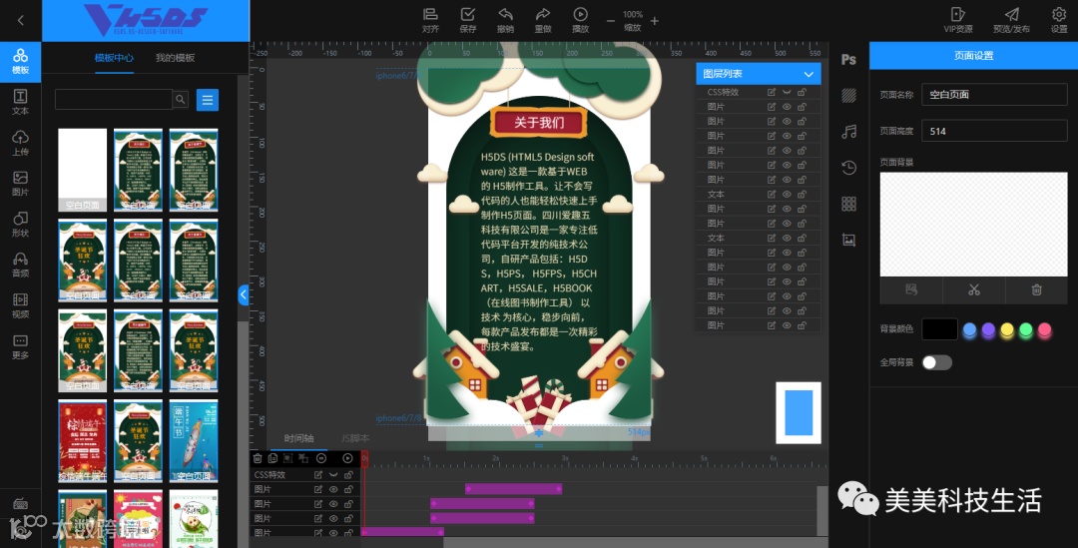The height and width of the screenshot is (548, 1078).
Task: Open 设置 settings gear
Action: coord(1059,19)
